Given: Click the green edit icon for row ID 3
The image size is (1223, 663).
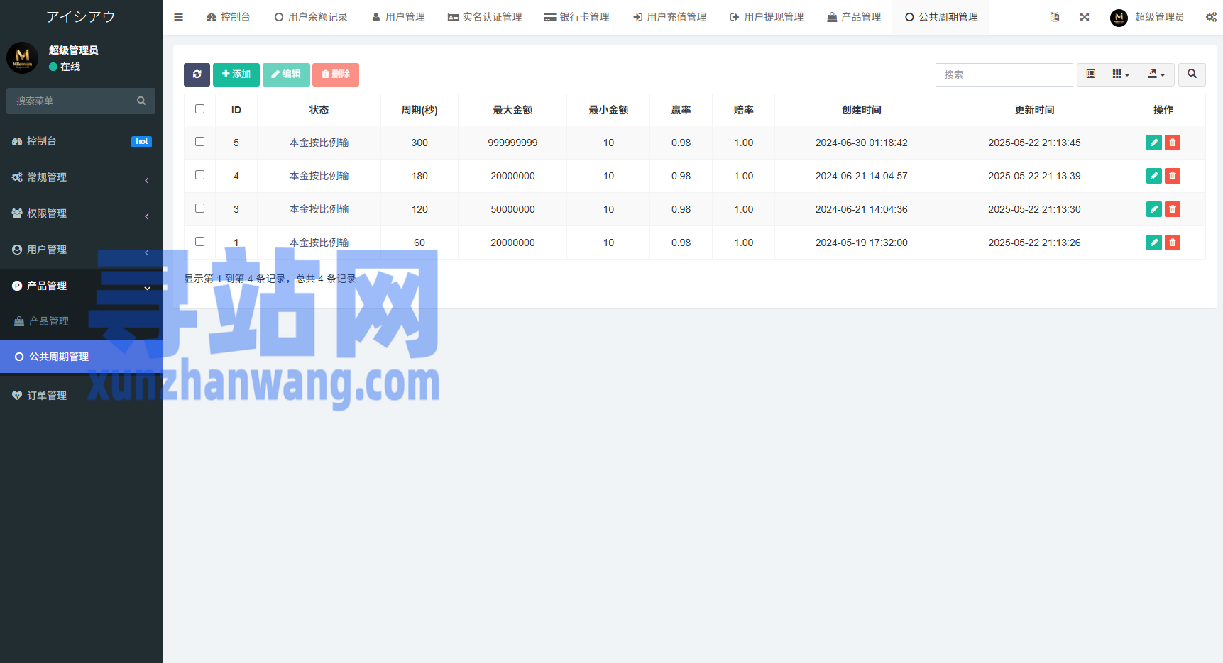Looking at the screenshot, I should click(x=1154, y=209).
